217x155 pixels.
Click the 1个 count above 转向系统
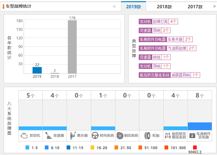[103, 95]
